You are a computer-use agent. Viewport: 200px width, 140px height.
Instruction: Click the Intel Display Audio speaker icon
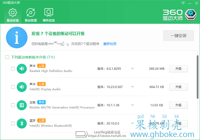click(22, 87)
